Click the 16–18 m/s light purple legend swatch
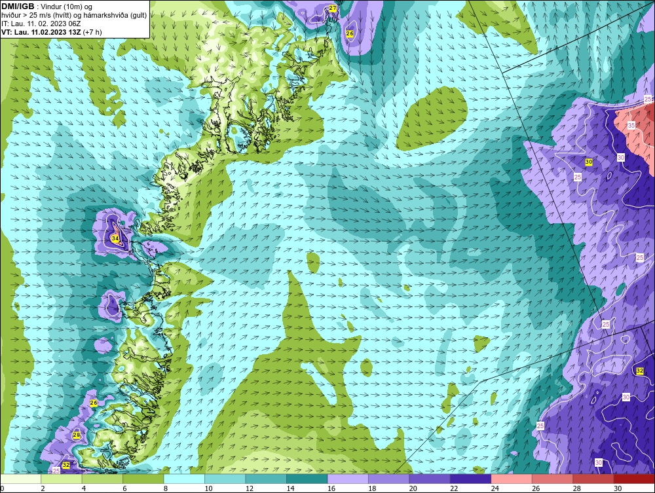655x493 pixels. coord(348,479)
